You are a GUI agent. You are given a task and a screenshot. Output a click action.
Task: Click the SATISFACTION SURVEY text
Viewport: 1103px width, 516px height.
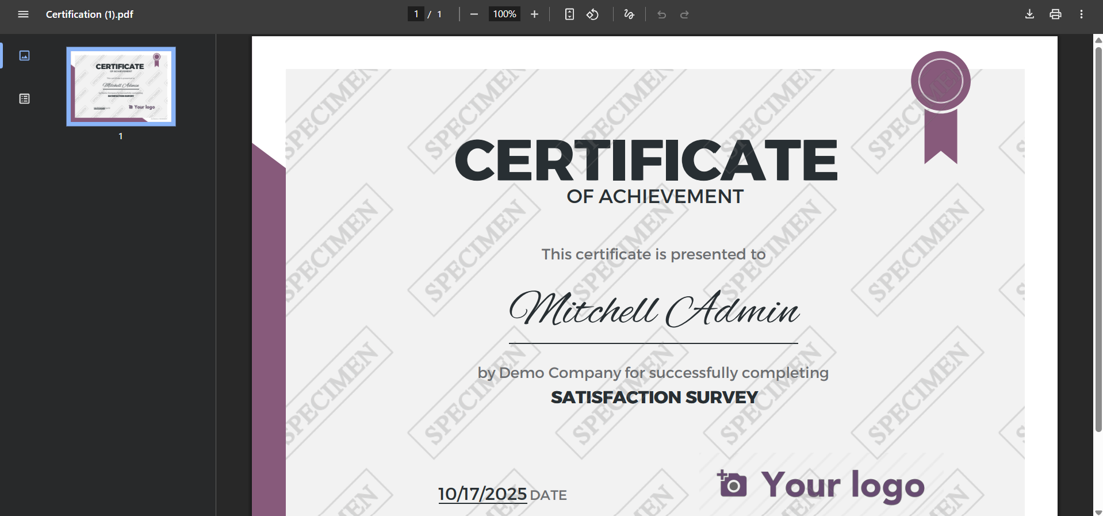(654, 397)
